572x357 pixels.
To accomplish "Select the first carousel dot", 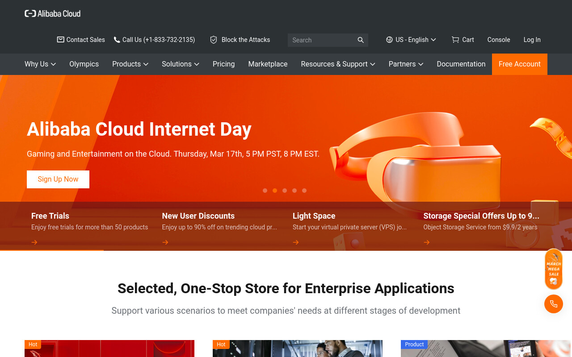I will [265, 191].
